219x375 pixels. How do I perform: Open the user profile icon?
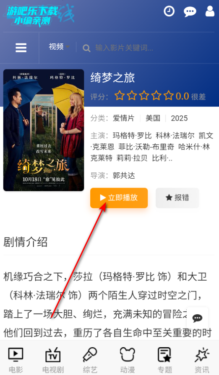click(210, 11)
